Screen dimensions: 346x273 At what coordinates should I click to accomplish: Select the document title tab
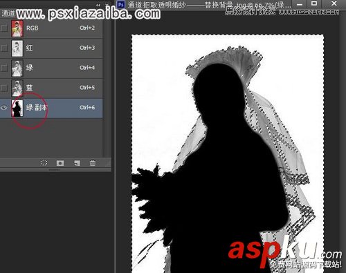[209, 5]
